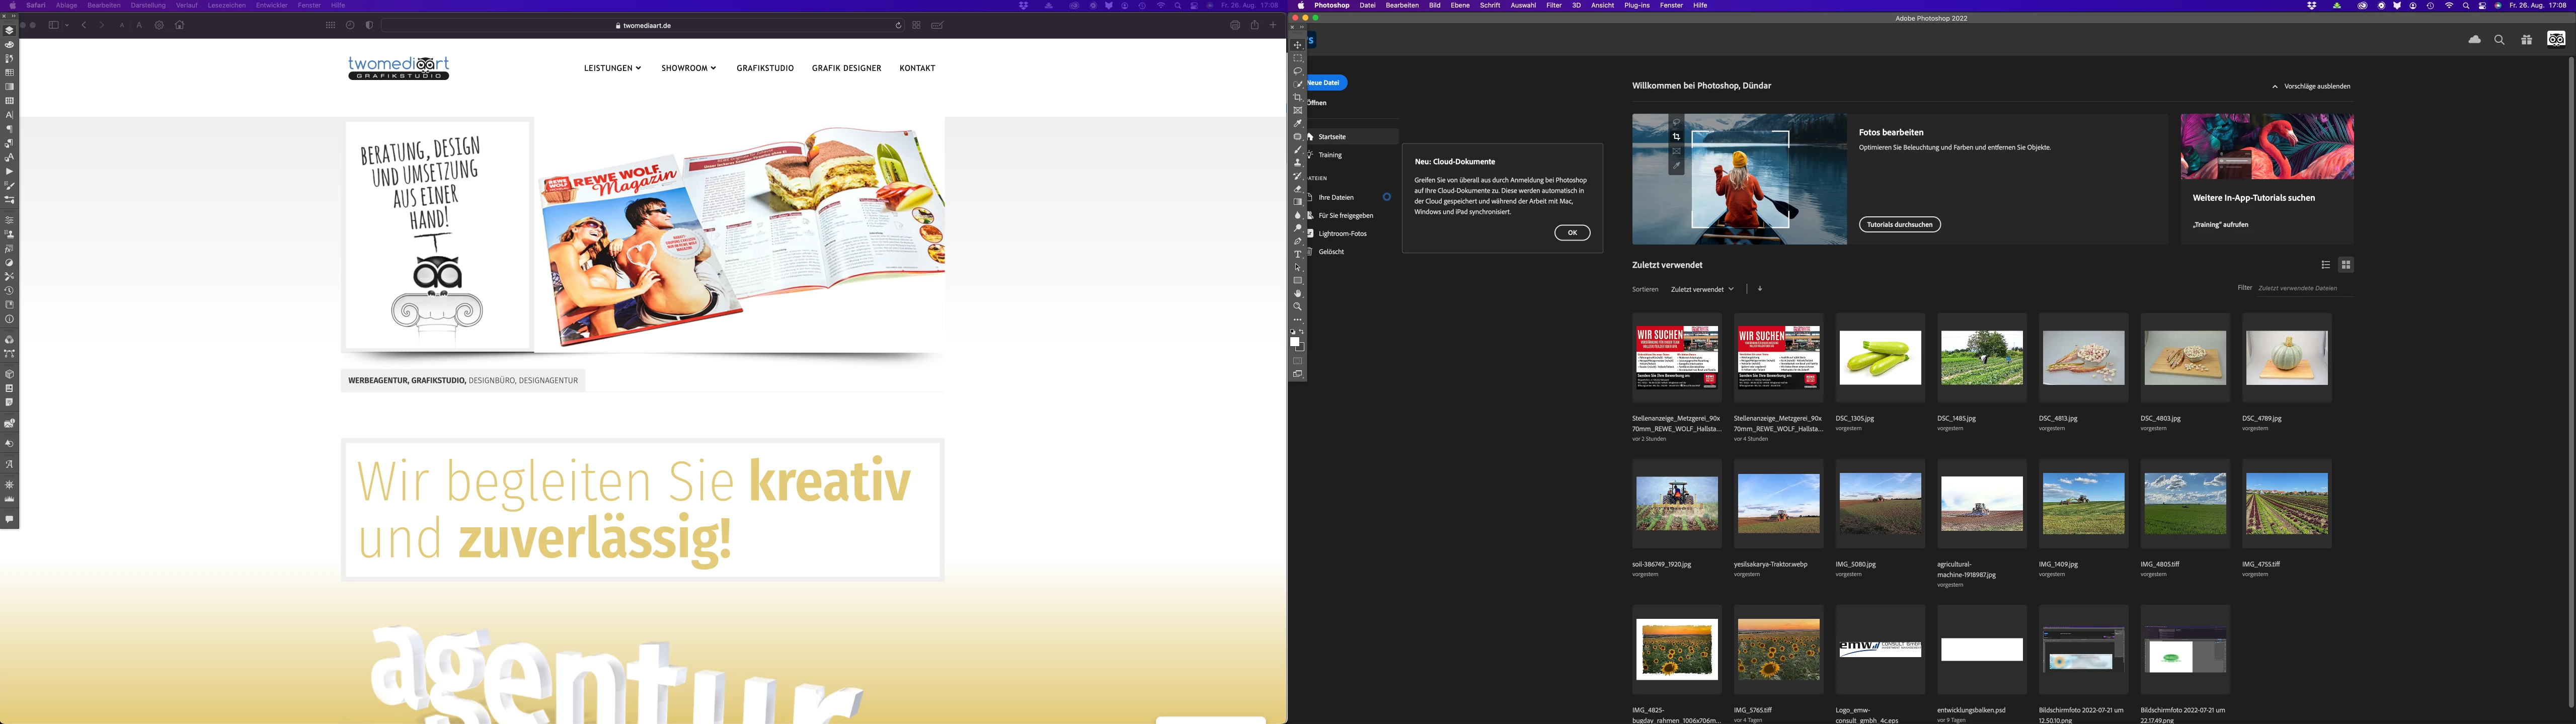The image size is (2576, 724).
Task: Select the Zoom magnifier tool
Action: coord(1298,307)
